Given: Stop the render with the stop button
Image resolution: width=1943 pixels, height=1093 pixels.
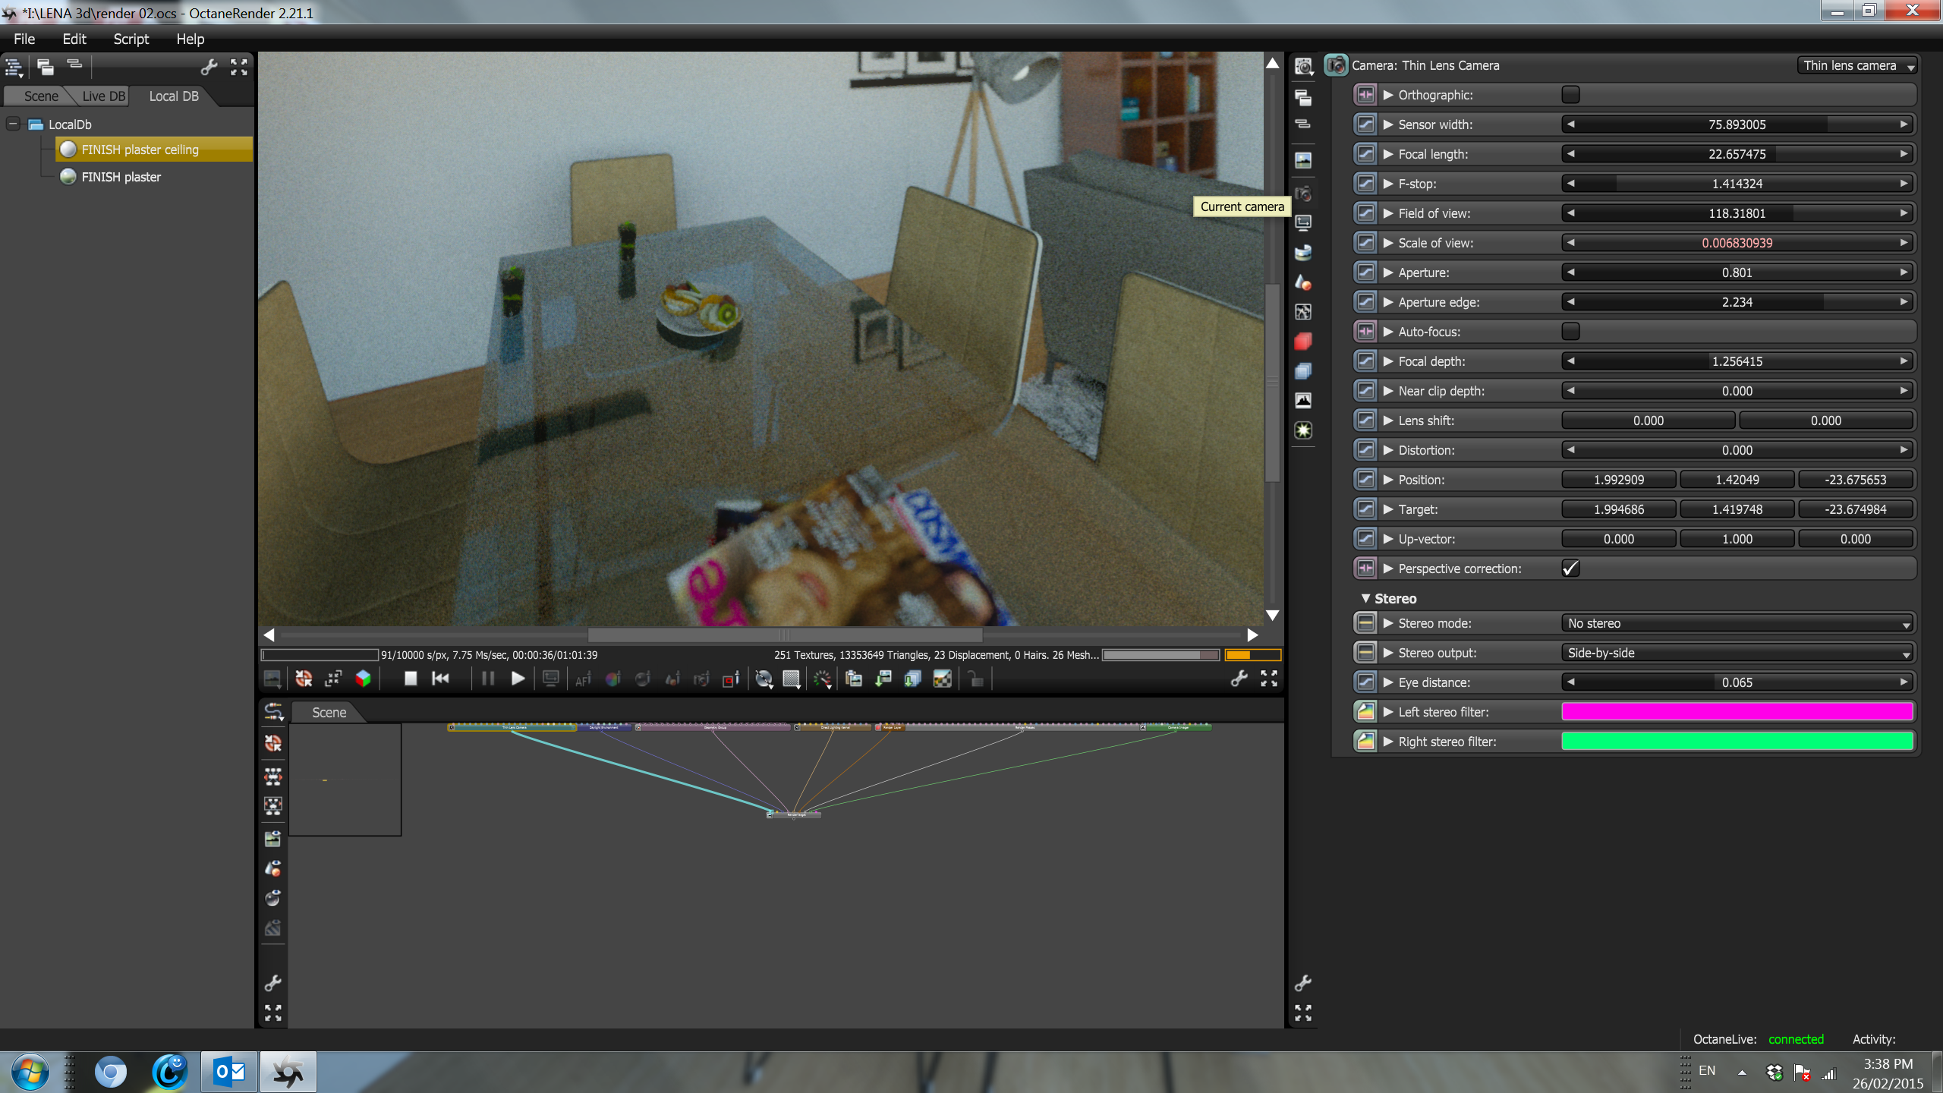Looking at the screenshot, I should point(411,679).
